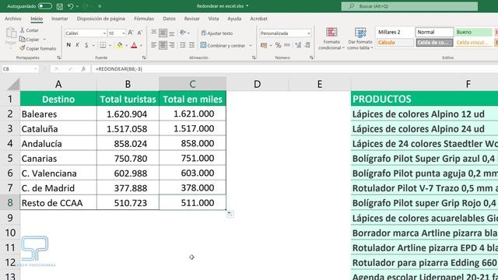Screen dimensions: 498x280
Task: Open Dar formato como tabla menu
Action: (x=360, y=39)
